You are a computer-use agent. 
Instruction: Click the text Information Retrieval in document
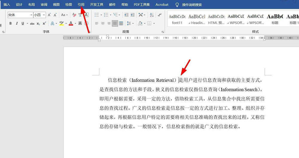(153, 80)
